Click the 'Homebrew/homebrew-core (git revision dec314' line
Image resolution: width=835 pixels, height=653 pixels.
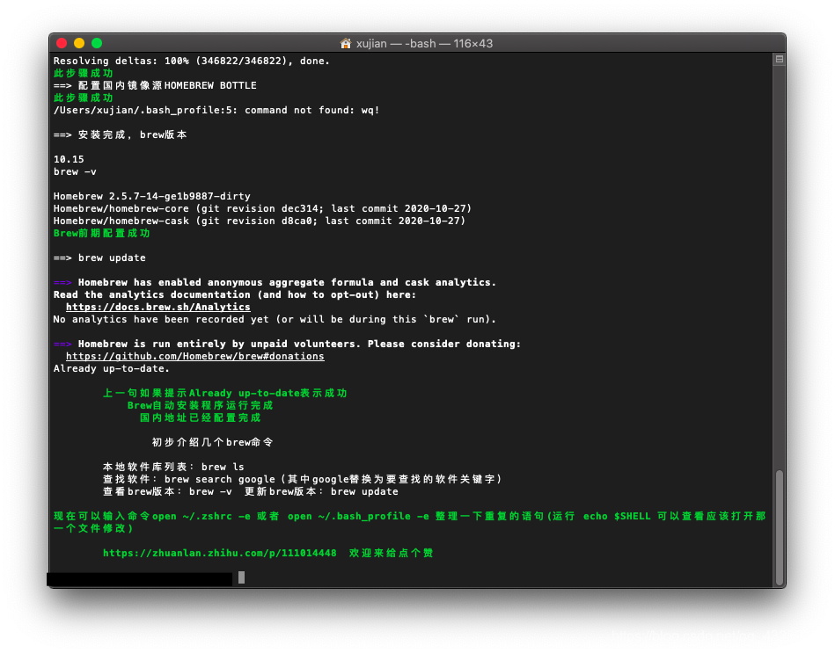[262, 208]
